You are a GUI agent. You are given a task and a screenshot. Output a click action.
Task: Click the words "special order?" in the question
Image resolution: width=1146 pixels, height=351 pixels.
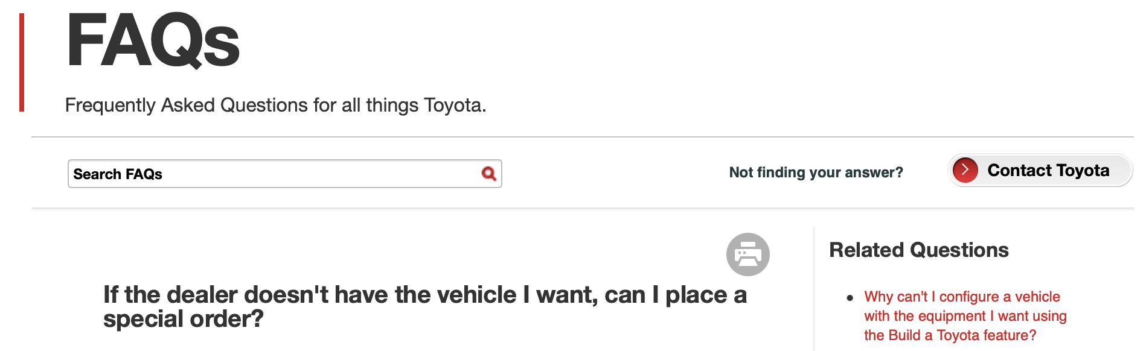pos(183,319)
